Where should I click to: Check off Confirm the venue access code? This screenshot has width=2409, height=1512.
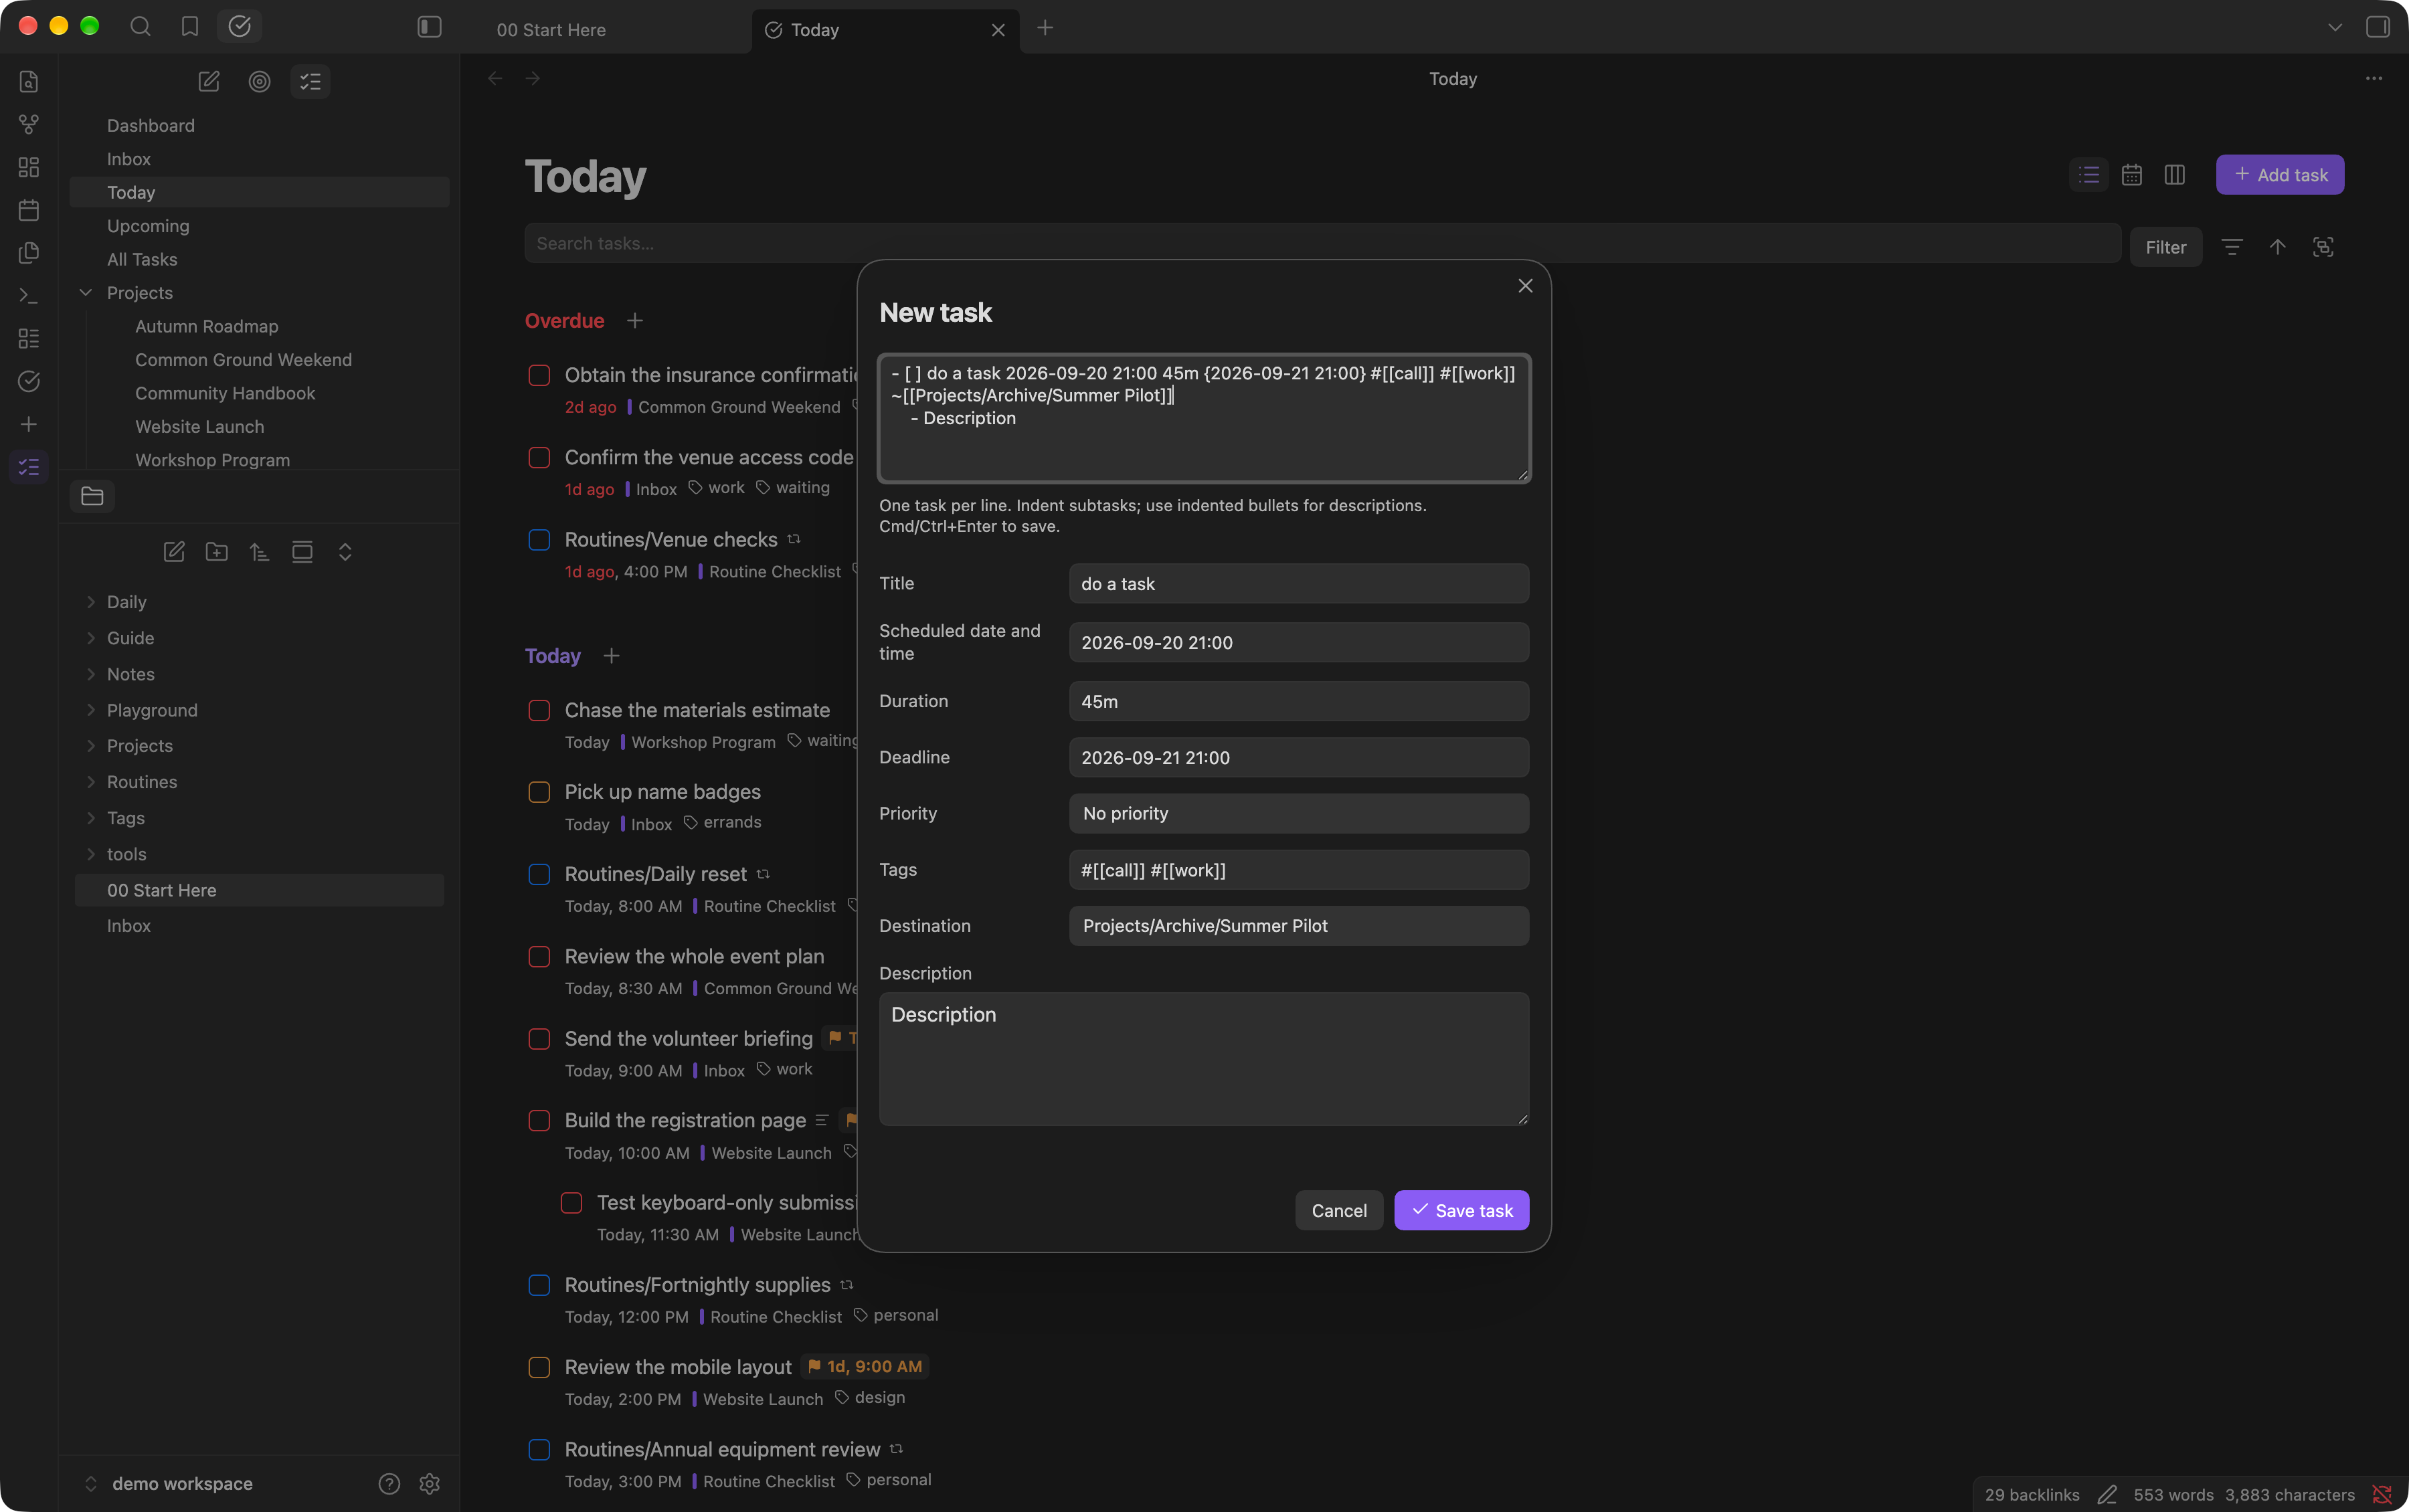(x=539, y=457)
